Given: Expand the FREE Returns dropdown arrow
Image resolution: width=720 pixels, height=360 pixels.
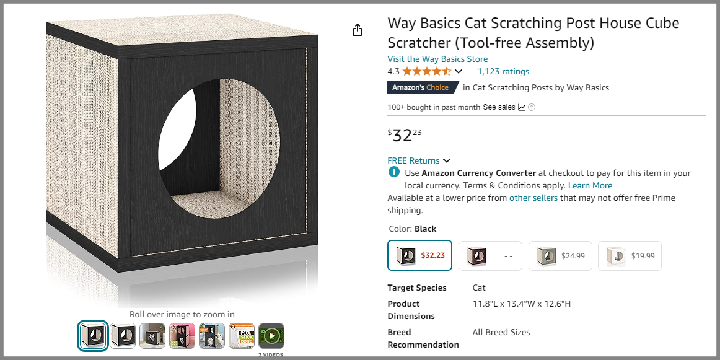Looking at the screenshot, I should point(447,161).
